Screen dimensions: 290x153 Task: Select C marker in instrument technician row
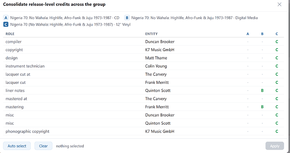pos(277,66)
